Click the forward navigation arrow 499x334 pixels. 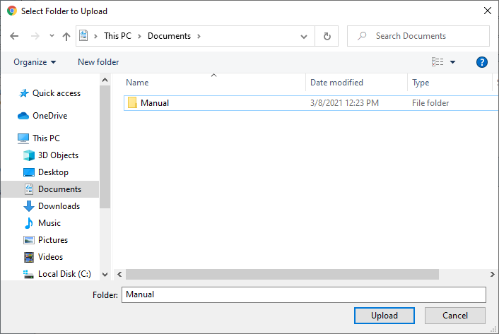[x=35, y=36]
